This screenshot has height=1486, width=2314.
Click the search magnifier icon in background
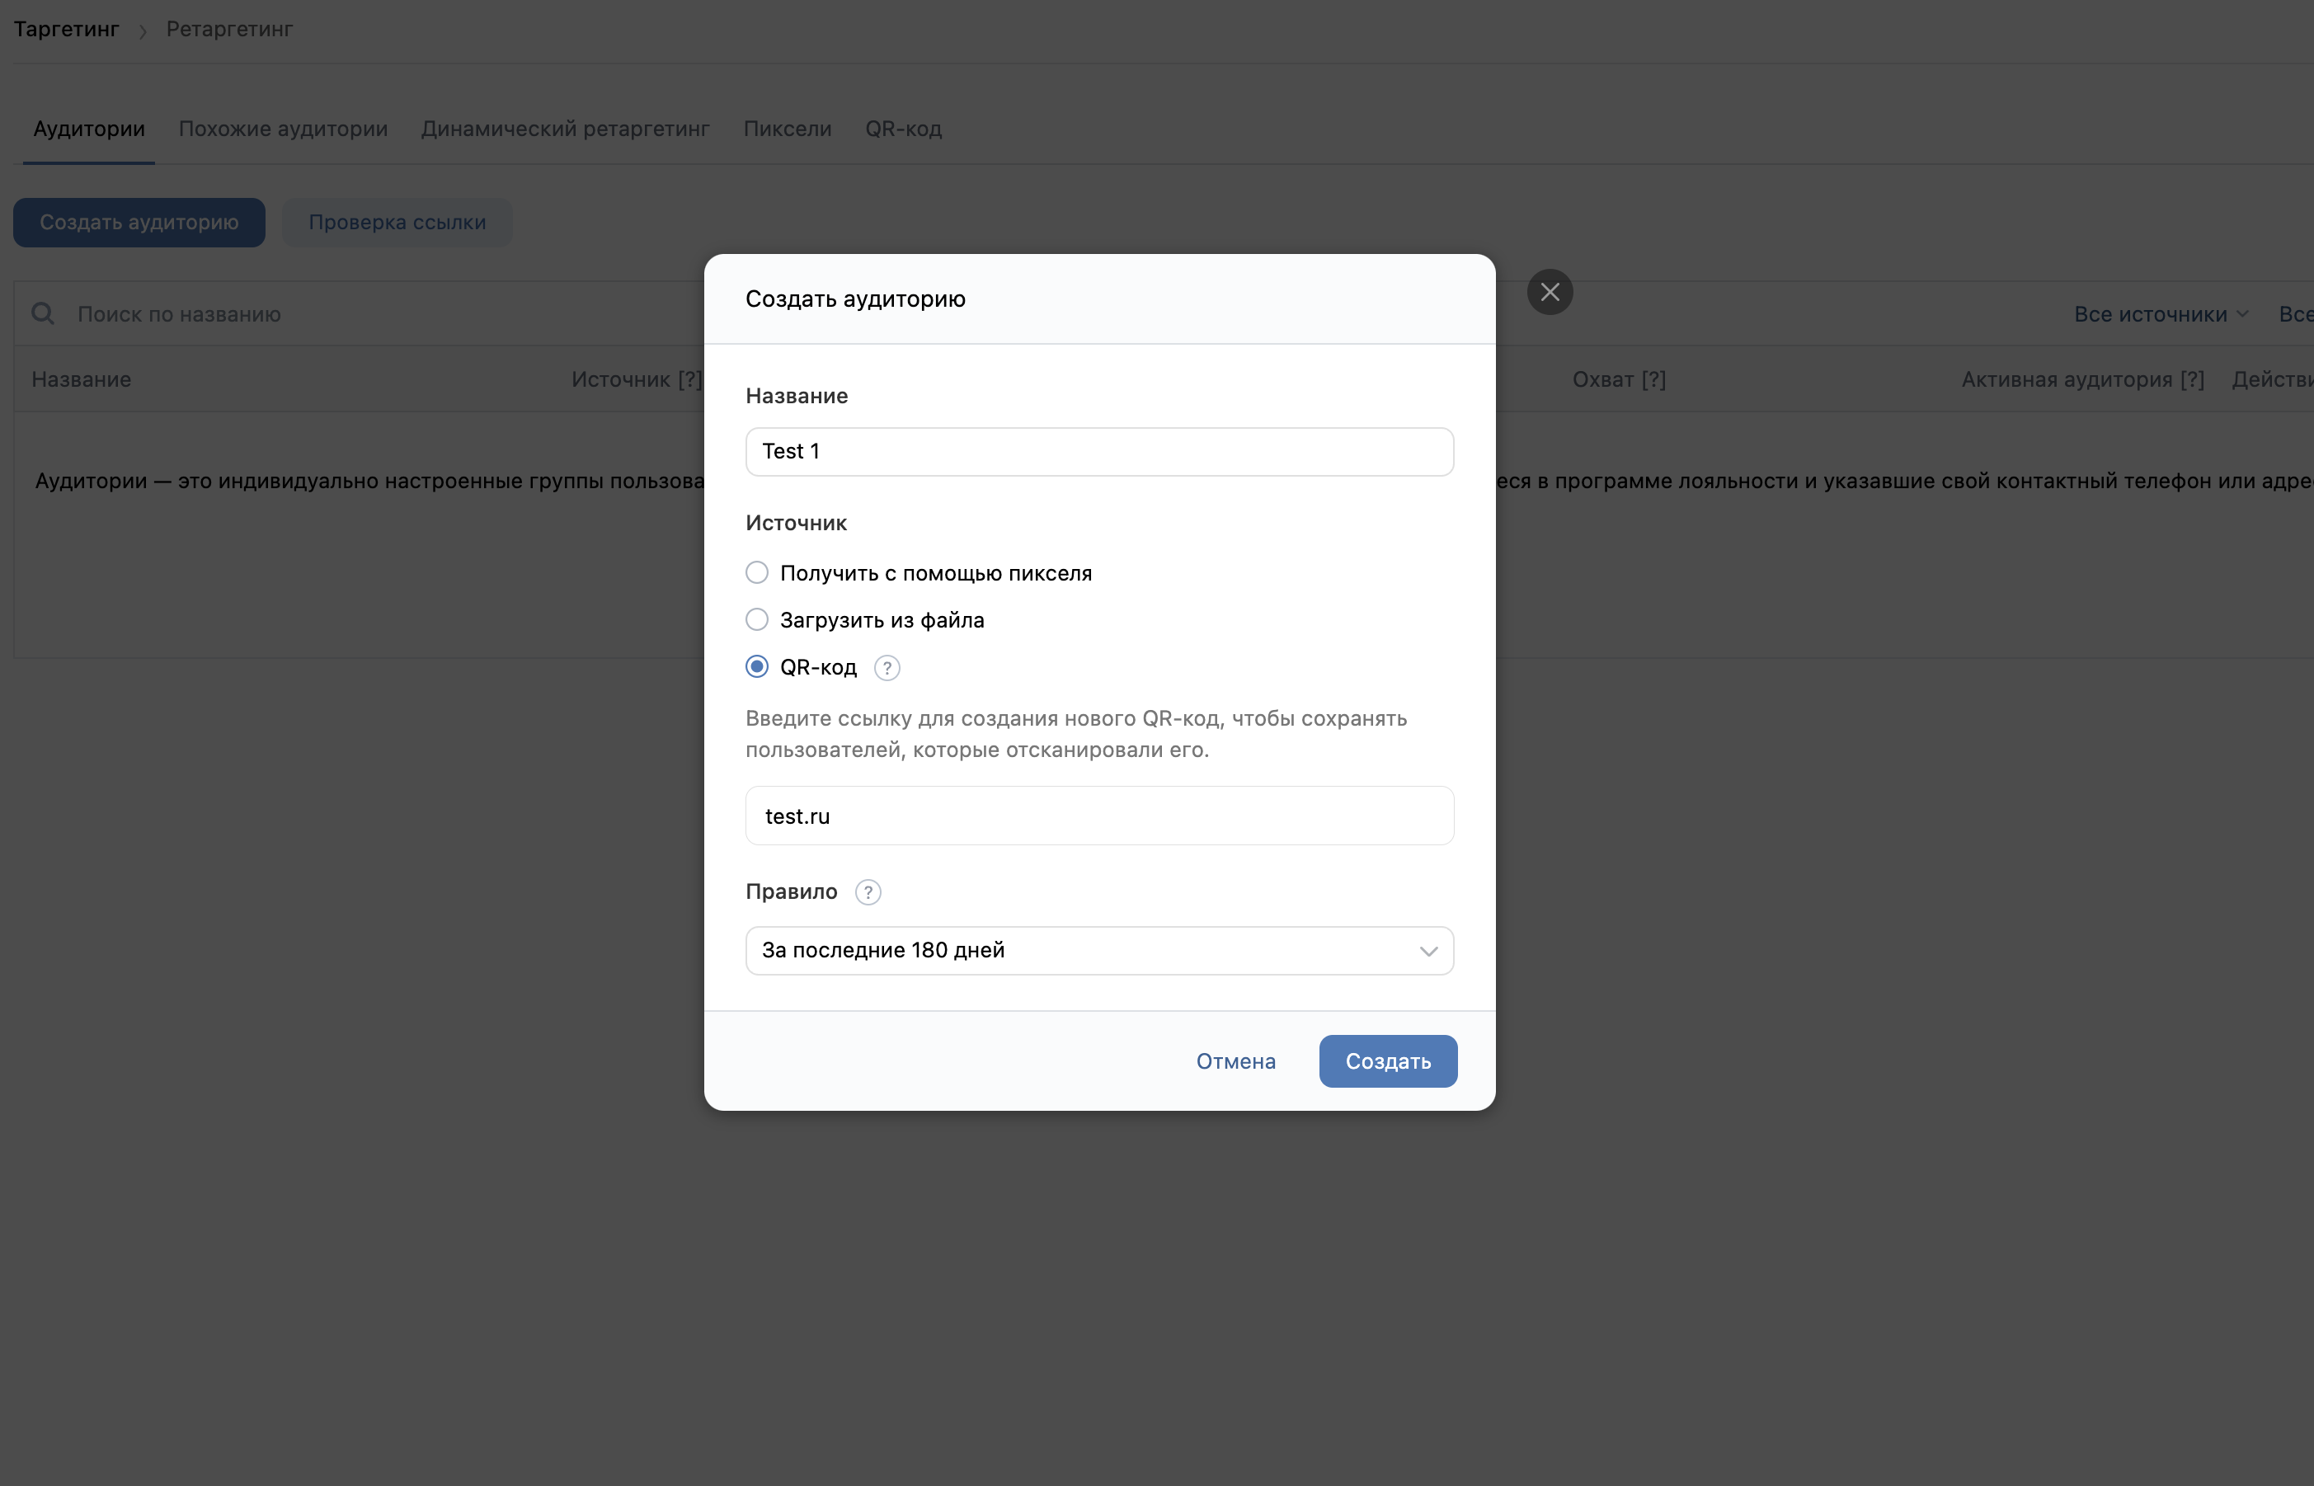pyautogui.click(x=42, y=313)
